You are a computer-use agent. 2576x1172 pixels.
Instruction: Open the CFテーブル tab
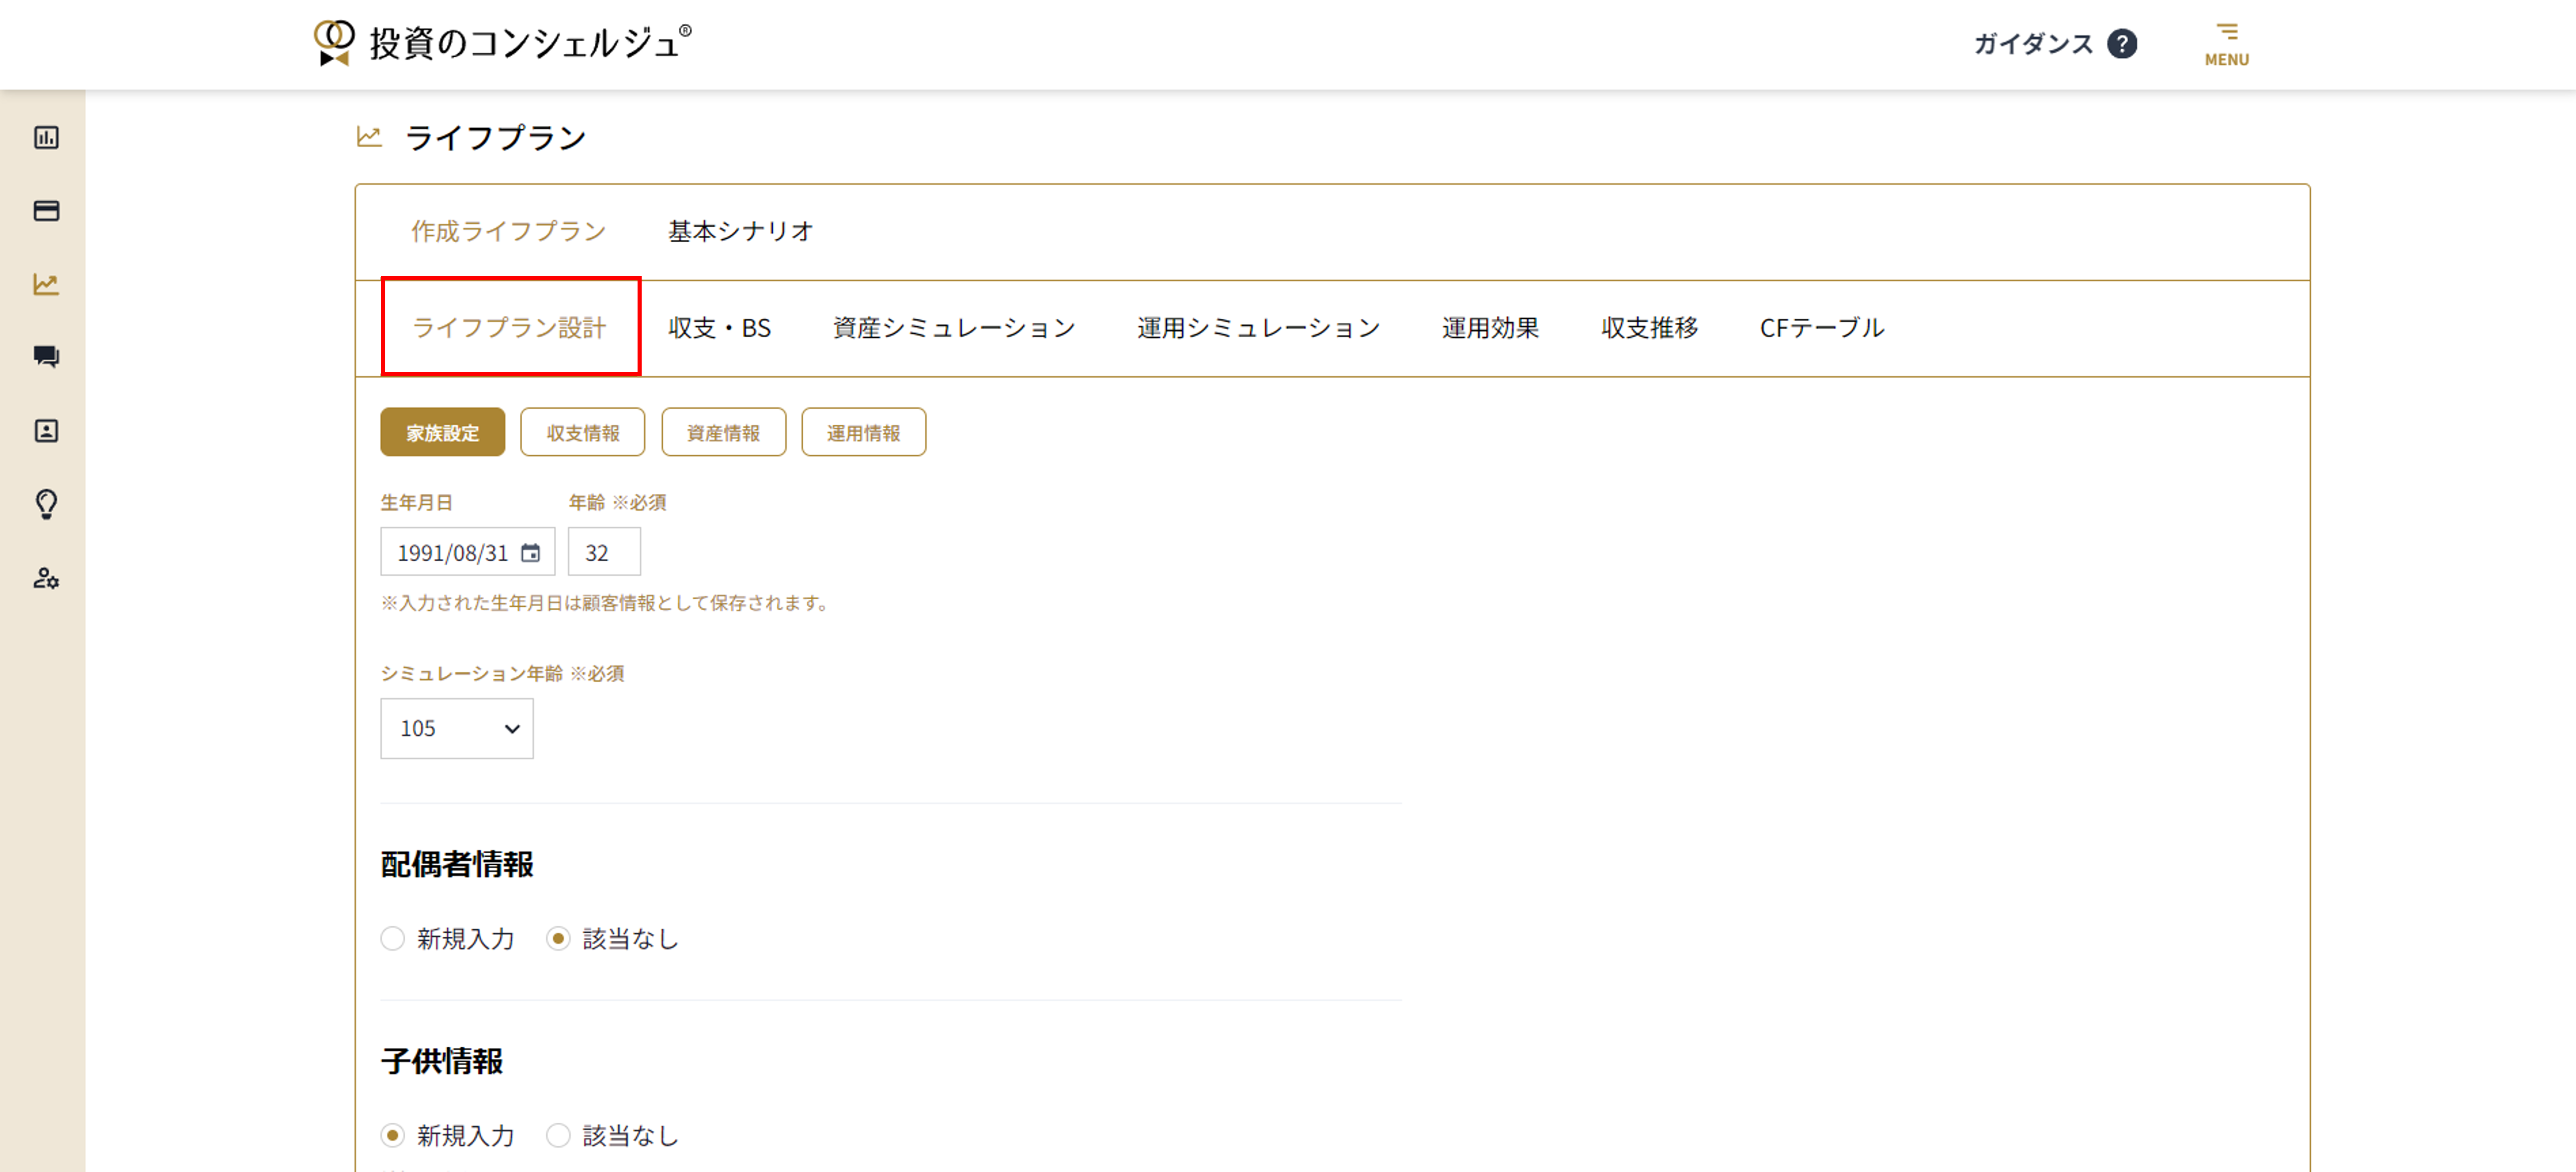(x=1822, y=328)
